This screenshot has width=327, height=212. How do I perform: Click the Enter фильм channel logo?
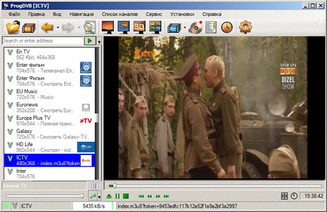(x=86, y=68)
